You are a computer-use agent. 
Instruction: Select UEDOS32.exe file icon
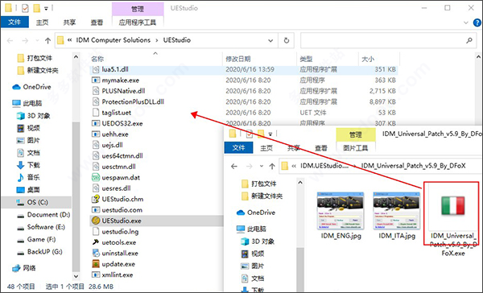click(x=96, y=123)
